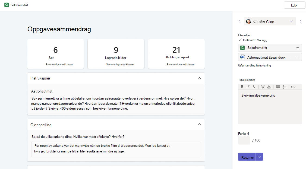Viewport: 306px width, 169px height.
Task: Click the Søkefremdrift magnifier icon in header
Action: click(7, 5)
